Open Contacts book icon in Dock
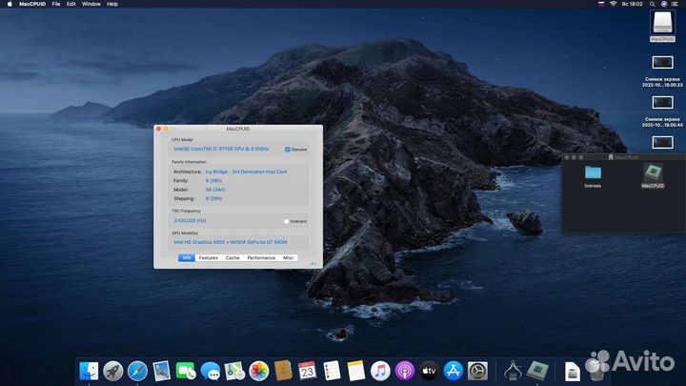 click(x=283, y=371)
